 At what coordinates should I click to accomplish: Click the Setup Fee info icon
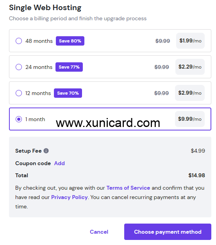coord(46,151)
